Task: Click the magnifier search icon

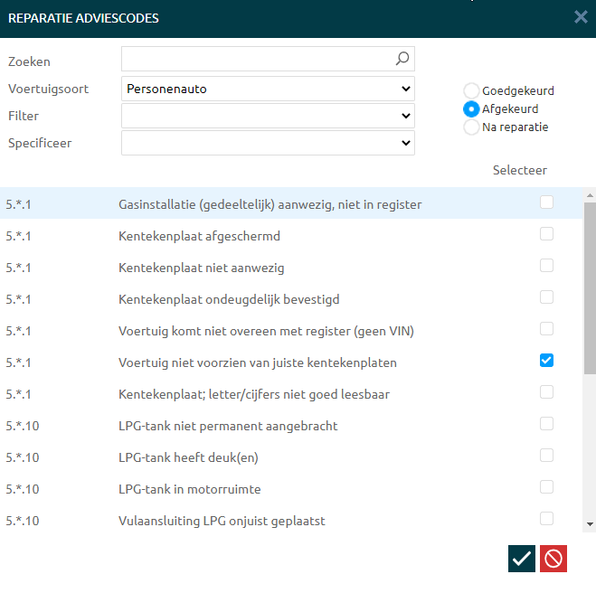Action: click(402, 59)
